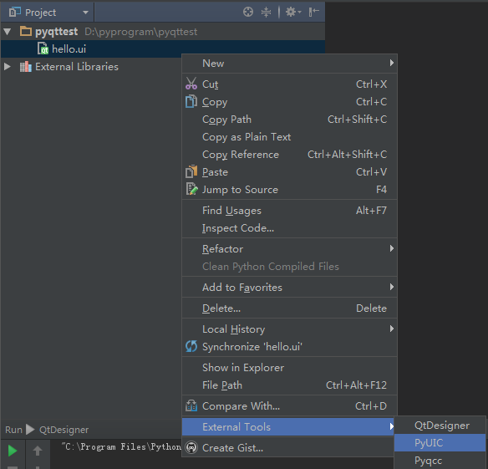Collapse the pyqttest project folder
The image size is (488, 469).
pos(8,32)
